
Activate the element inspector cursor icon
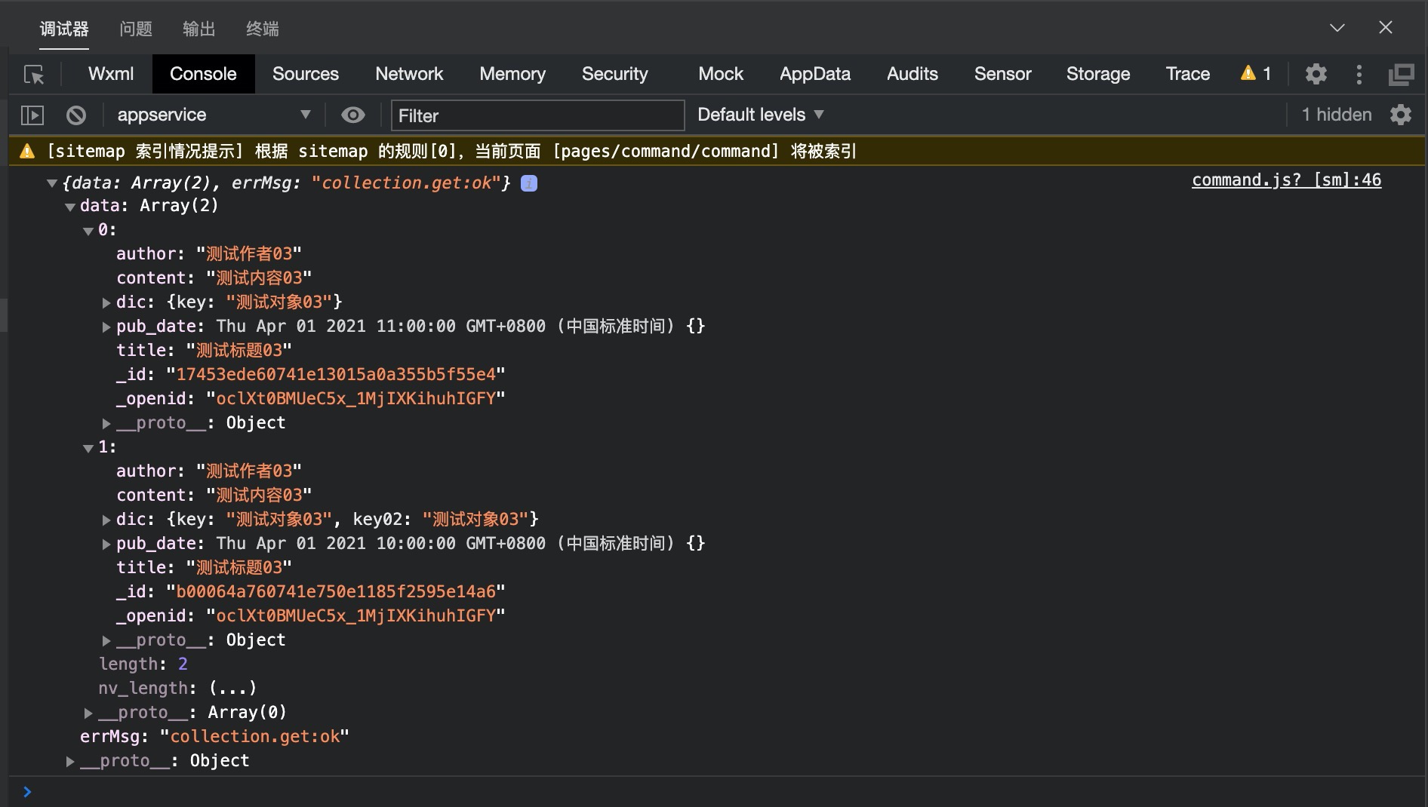(34, 74)
